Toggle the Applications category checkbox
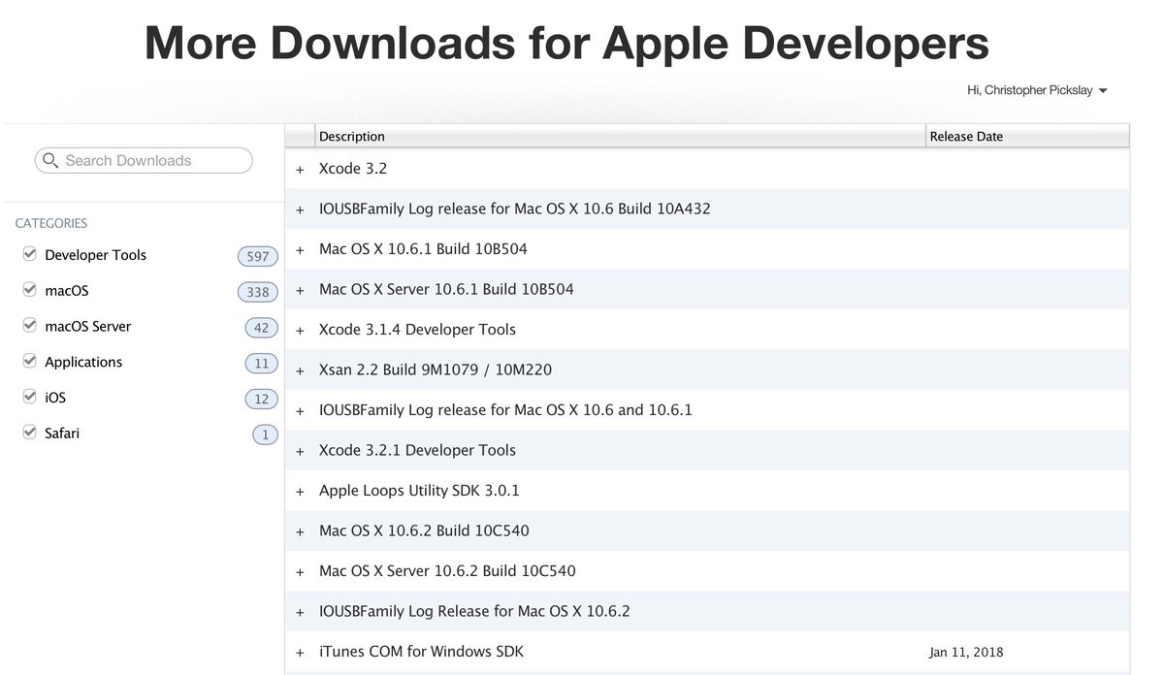This screenshot has height=675, width=1164. 29,362
